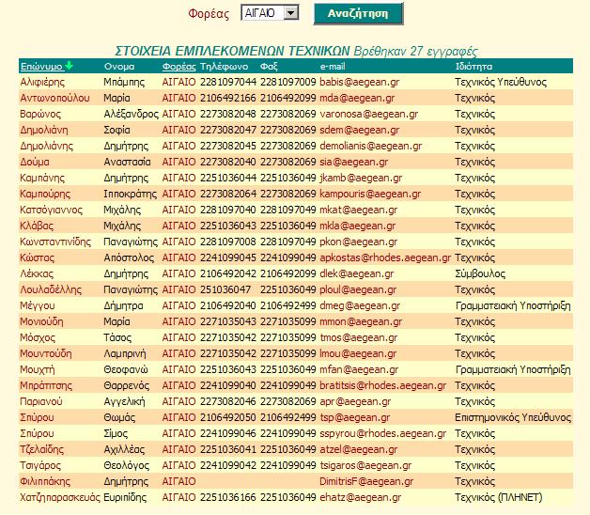Click the email tsp@aegean.gr
590x515 pixels.
pos(354,417)
